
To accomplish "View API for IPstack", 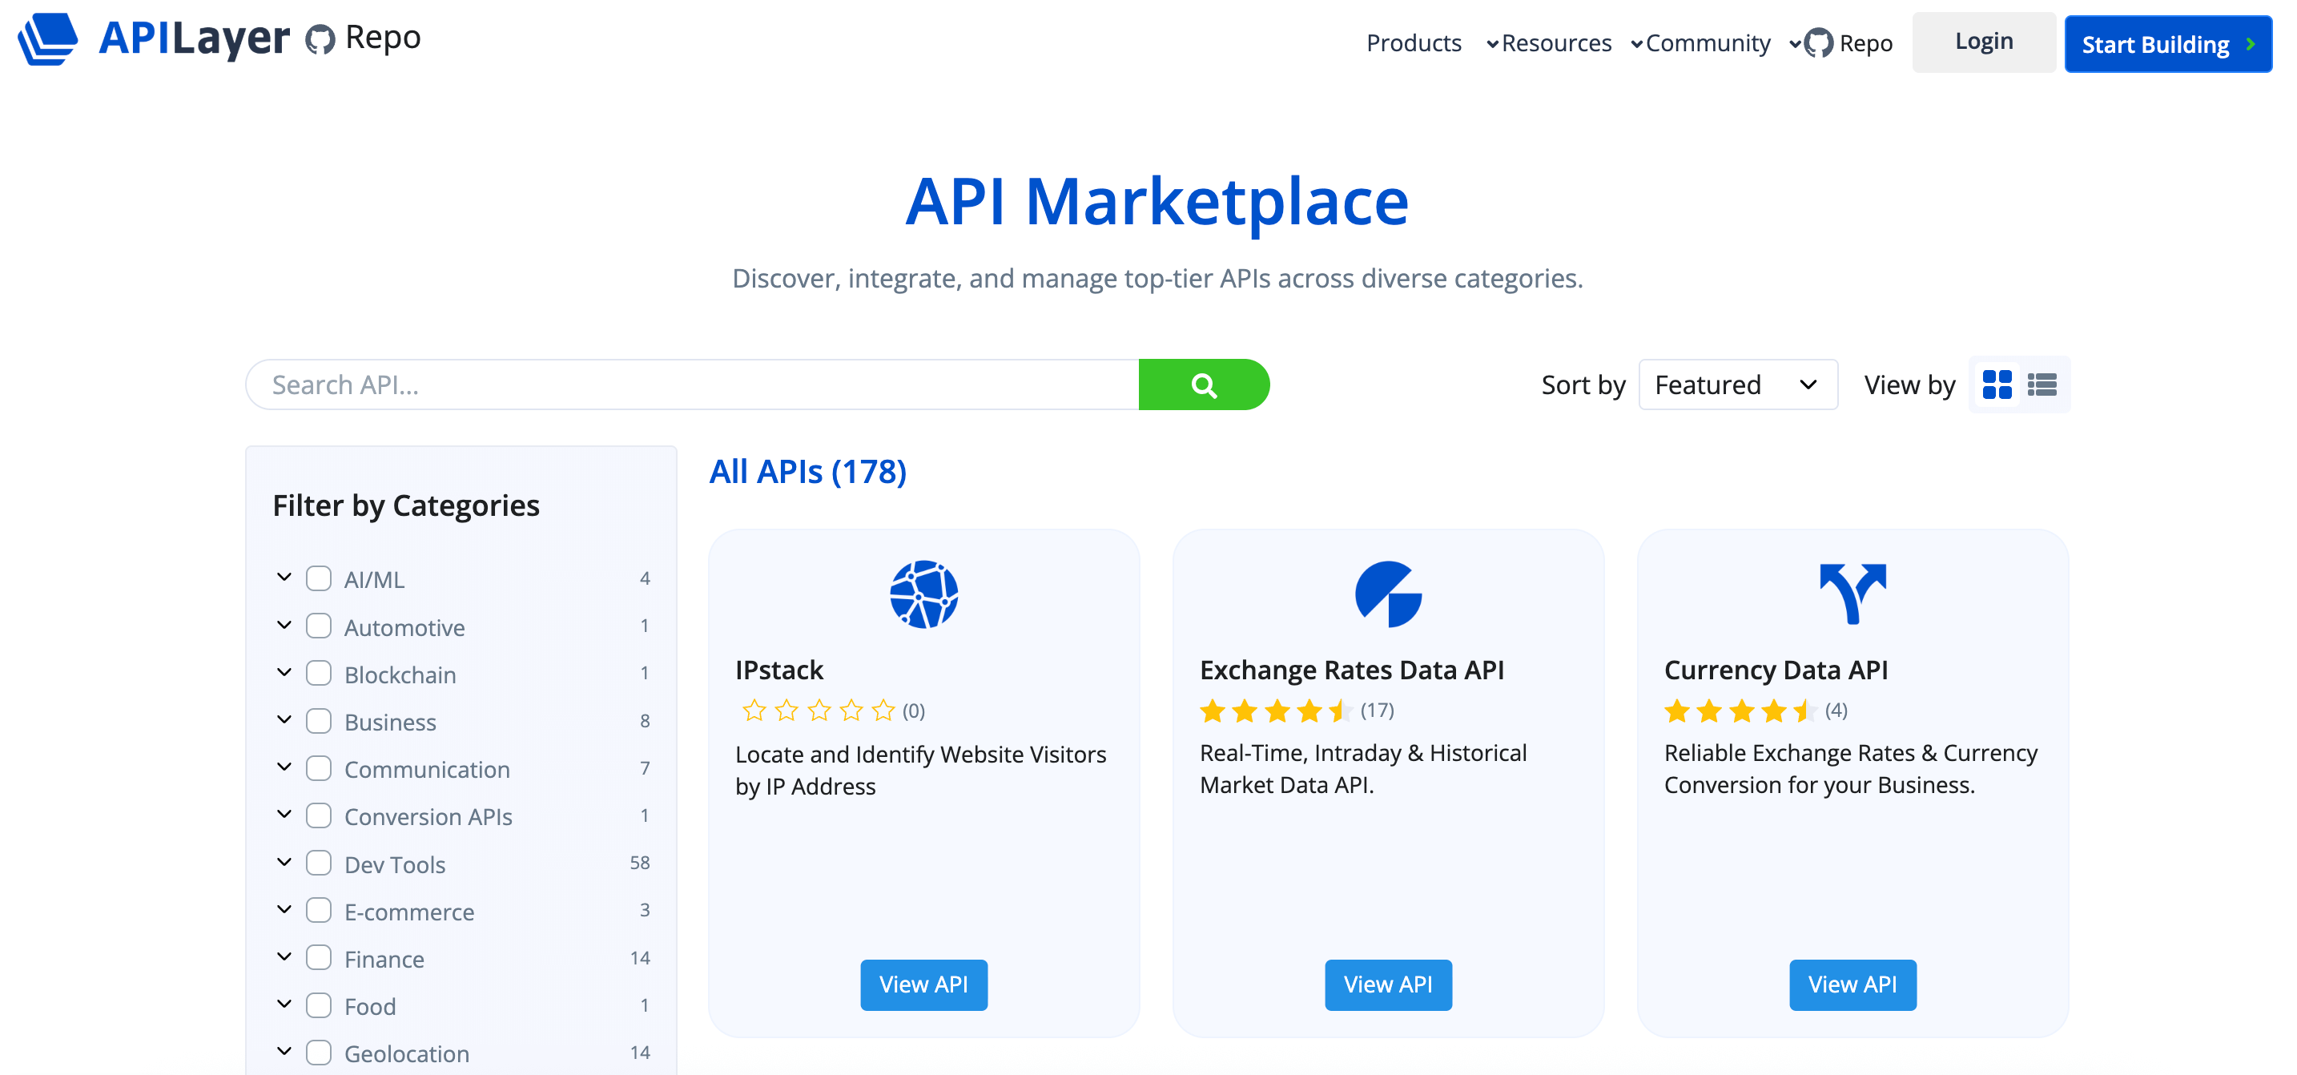I will point(923,984).
